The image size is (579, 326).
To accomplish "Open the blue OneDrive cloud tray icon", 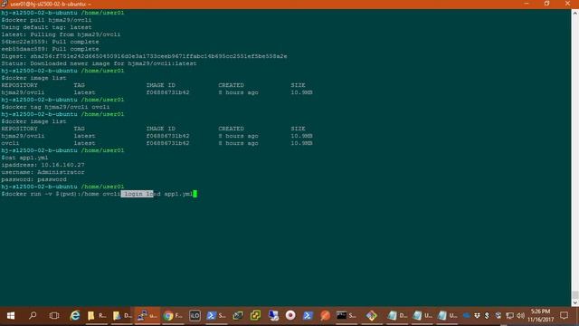I will pos(467,315).
